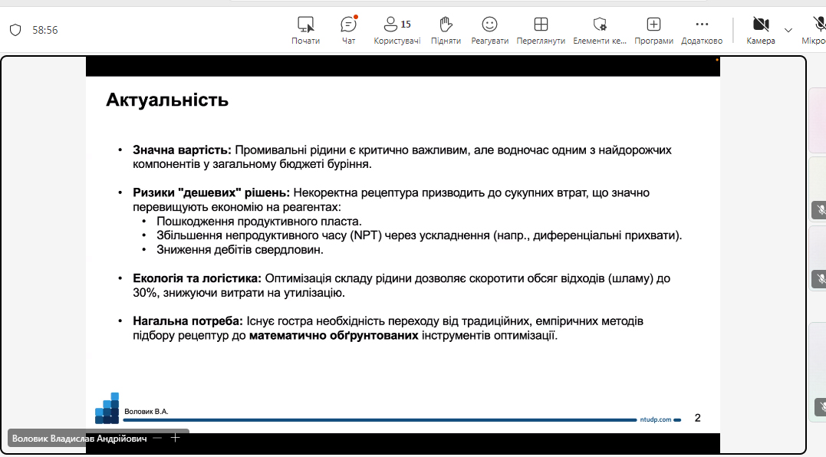Viewport: 826px width, 457px height.
Task: Open the Реагувати reactions menu
Action: pyautogui.click(x=489, y=30)
